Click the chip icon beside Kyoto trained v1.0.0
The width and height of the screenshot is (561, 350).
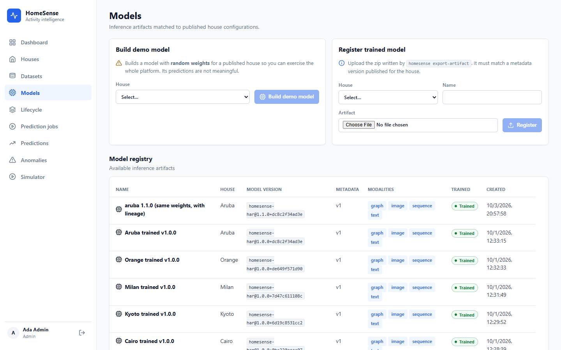click(119, 314)
